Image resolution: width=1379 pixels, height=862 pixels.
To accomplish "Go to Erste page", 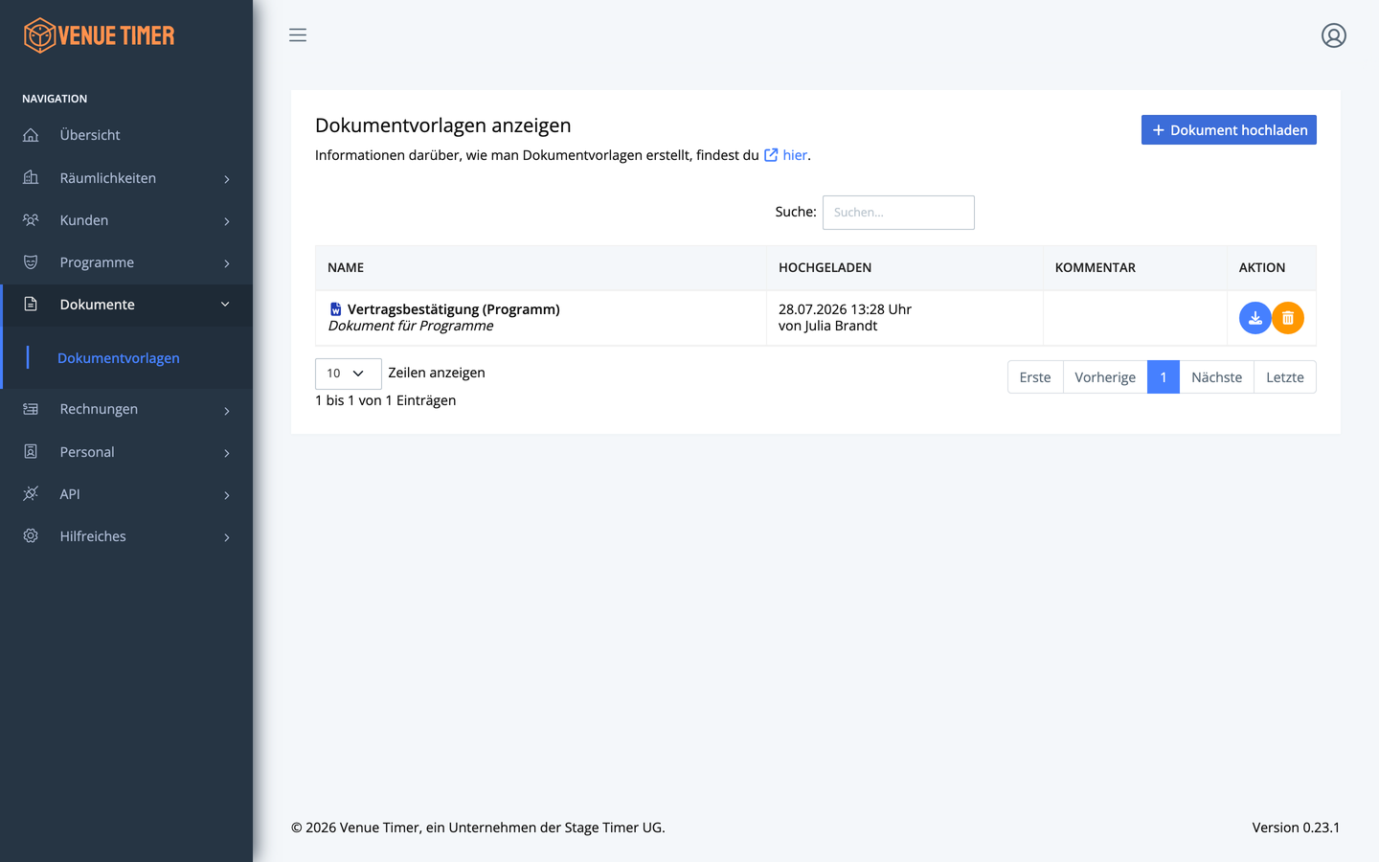I will 1035,377.
